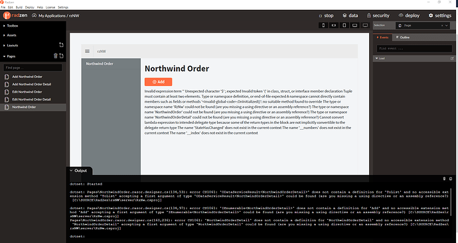
Task: Switch preview to small phone viewport
Action: [x=323, y=25]
